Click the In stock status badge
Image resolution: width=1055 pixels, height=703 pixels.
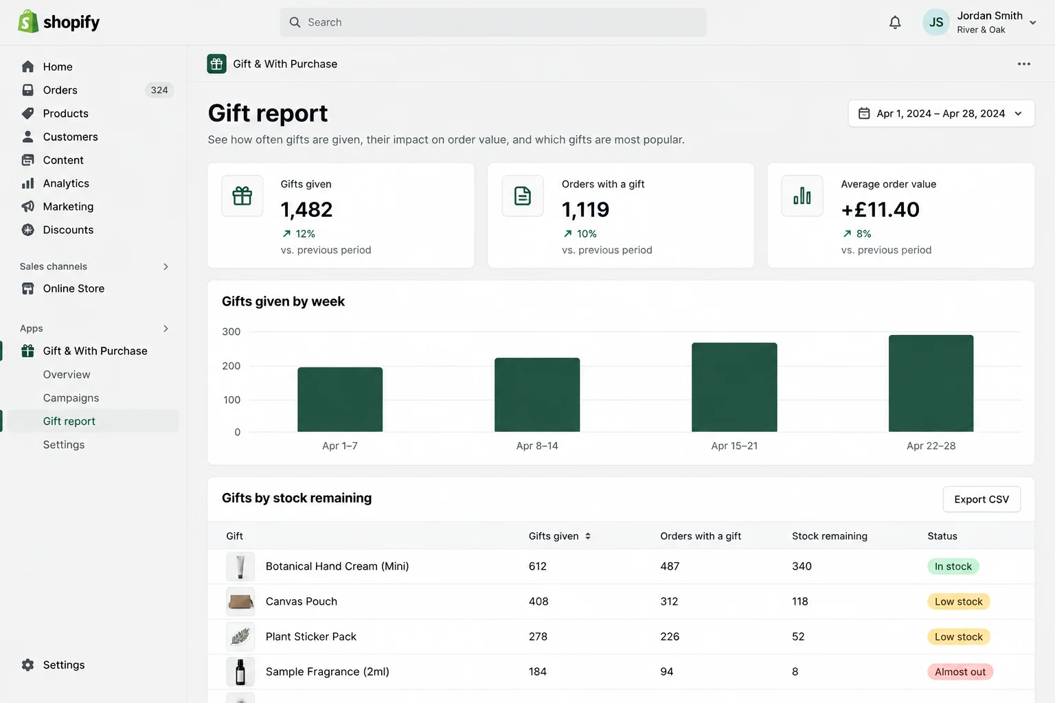[953, 566]
